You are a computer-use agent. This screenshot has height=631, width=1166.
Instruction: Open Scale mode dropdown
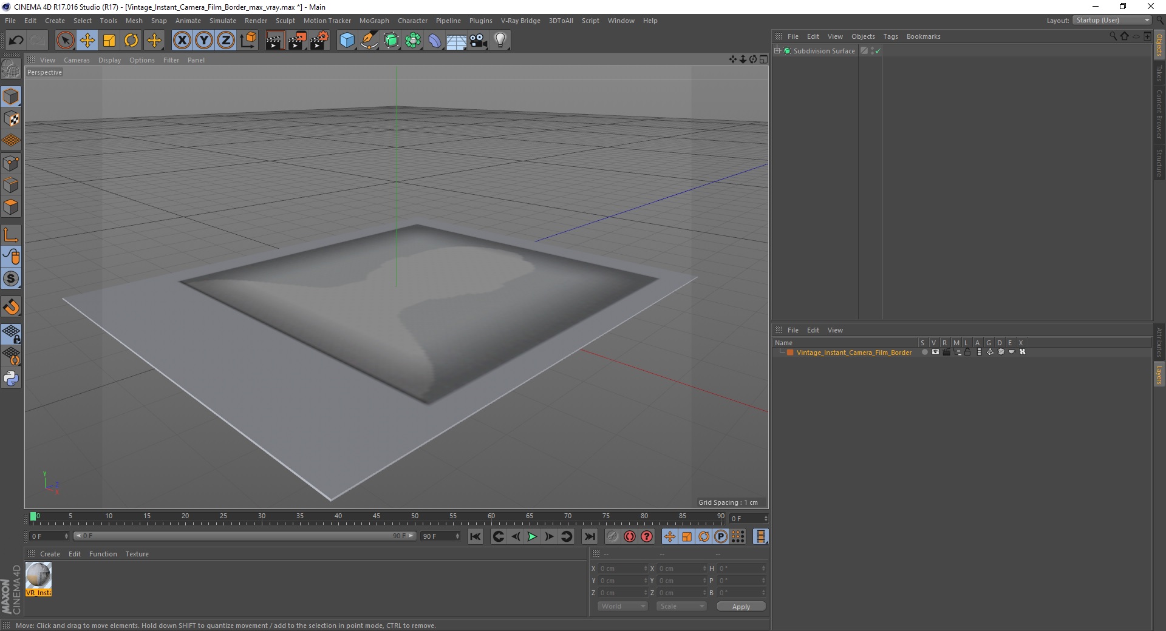(x=681, y=606)
